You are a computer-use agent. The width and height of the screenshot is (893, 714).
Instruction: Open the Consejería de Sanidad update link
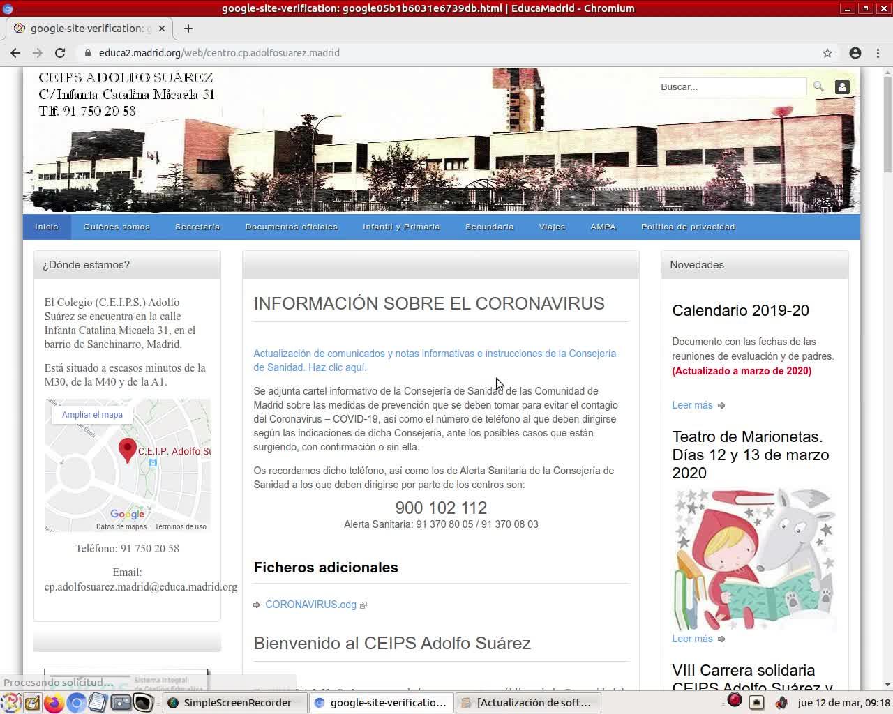tap(435, 360)
